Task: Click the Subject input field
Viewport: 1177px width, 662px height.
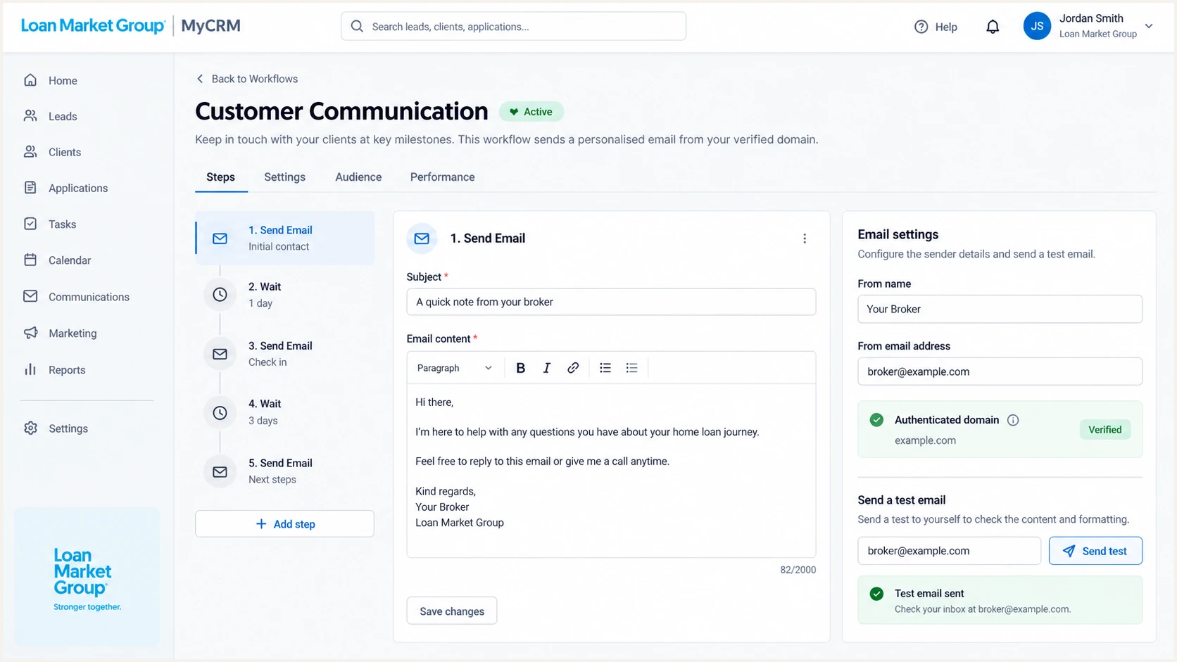Action: 611,302
